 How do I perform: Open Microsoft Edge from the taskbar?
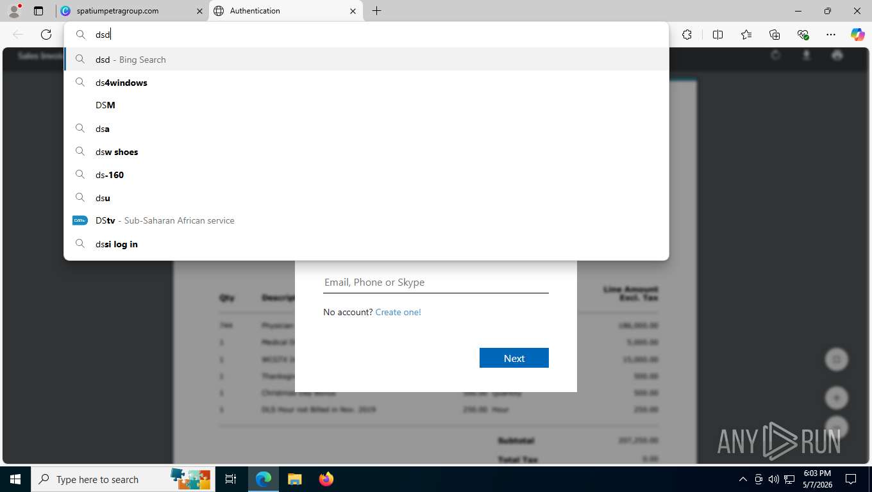coord(264,479)
